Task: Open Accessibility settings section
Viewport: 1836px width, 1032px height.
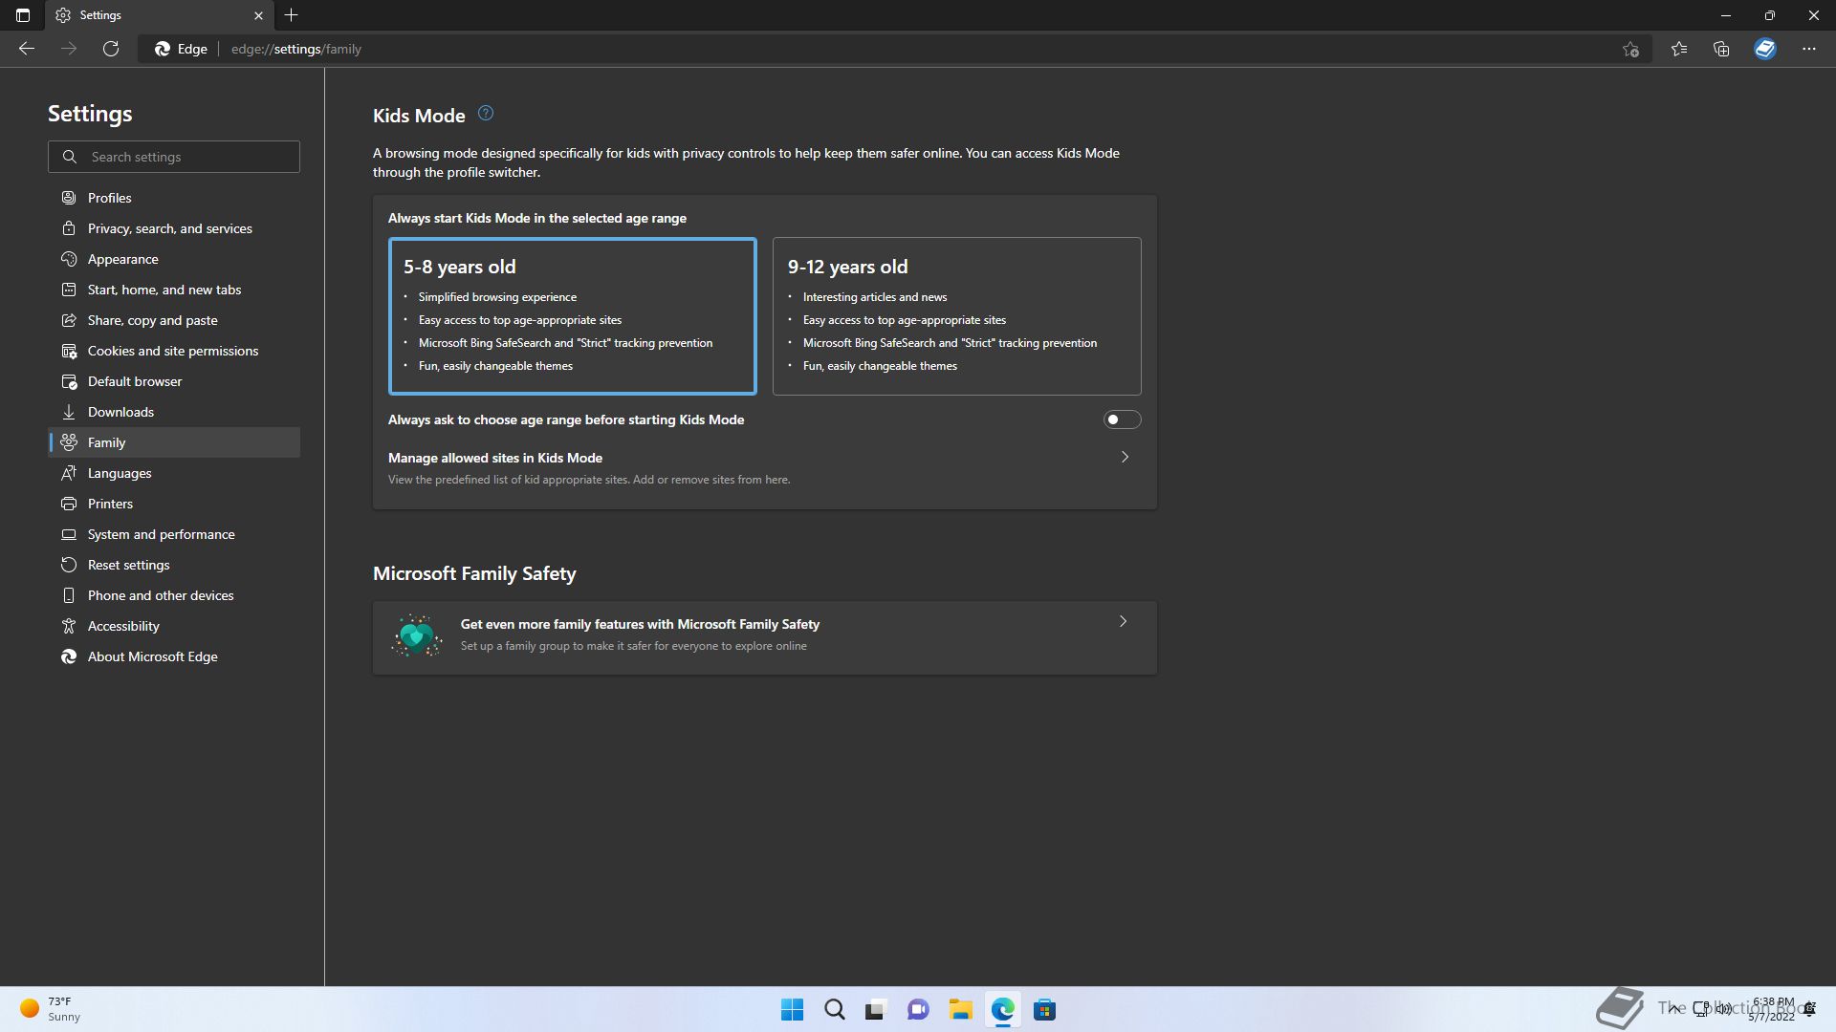Action: pos(174,626)
